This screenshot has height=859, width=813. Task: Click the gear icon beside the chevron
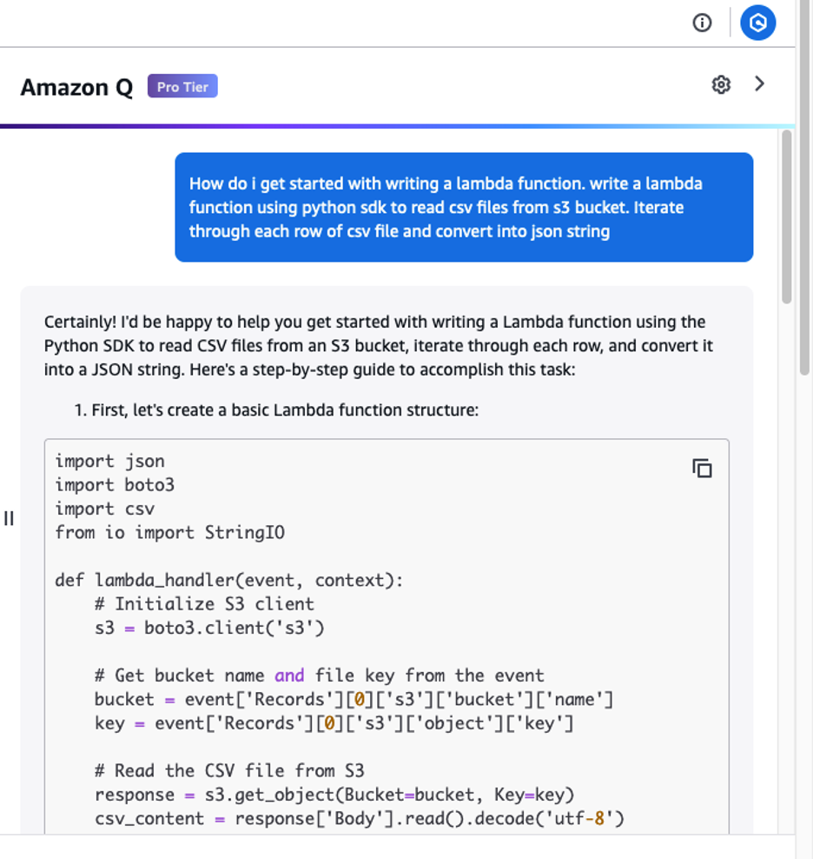[721, 84]
